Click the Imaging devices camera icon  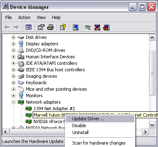tap(21, 76)
